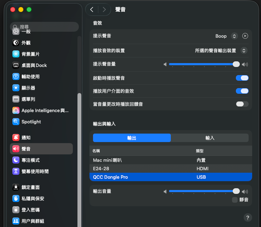Viewport: 261px width, 227px height.
Task: Play the Boop alert sound preview
Action: point(245,36)
